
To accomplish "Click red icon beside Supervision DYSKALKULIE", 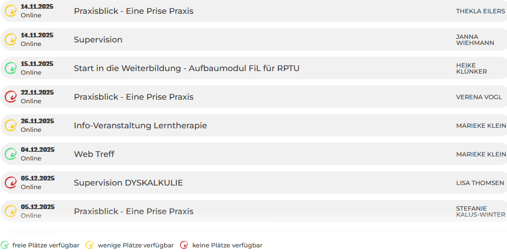I will tap(11, 182).
